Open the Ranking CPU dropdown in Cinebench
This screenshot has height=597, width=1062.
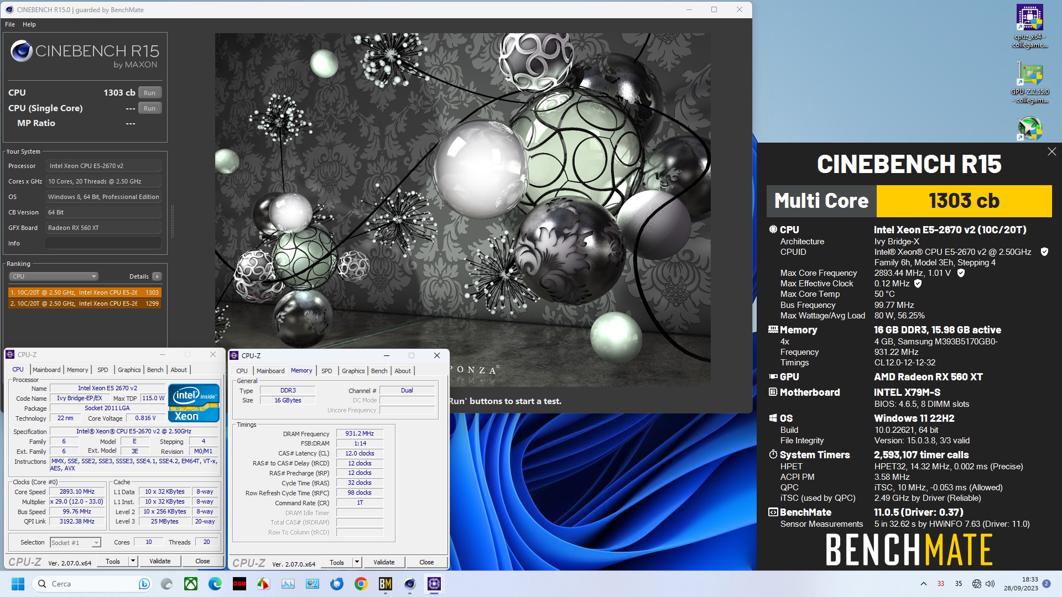pos(54,276)
